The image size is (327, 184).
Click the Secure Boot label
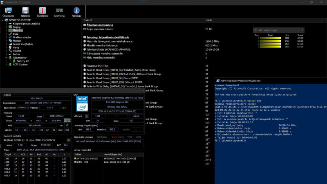pyautogui.click(x=118, y=137)
